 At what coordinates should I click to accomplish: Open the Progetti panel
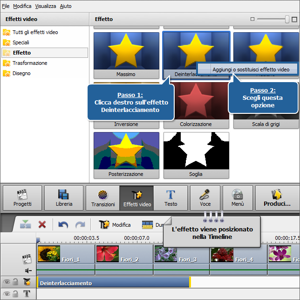click(x=22, y=198)
